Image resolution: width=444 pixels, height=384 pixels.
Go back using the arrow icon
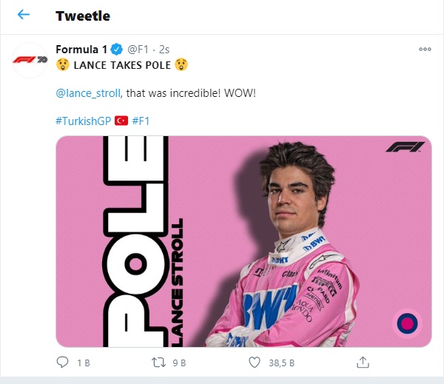click(24, 15)
